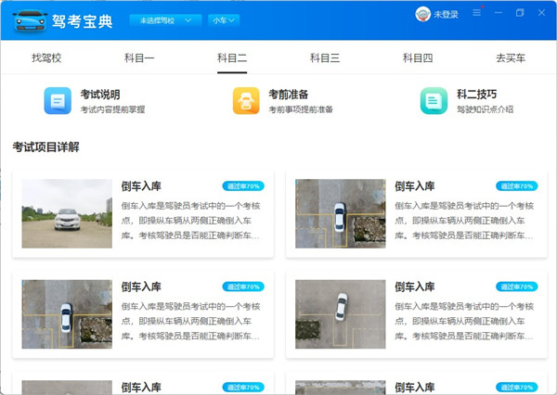Image resolution: width=557 pixels, height=395 pixels.
Task: Click the 考试项目详解 section heading
Action: click(x=45, y=147)
